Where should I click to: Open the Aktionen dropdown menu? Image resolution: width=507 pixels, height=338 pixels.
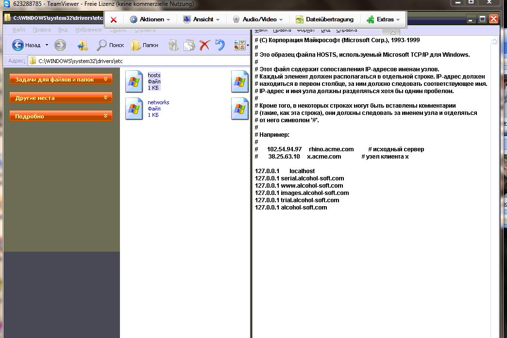pos(150,19)
